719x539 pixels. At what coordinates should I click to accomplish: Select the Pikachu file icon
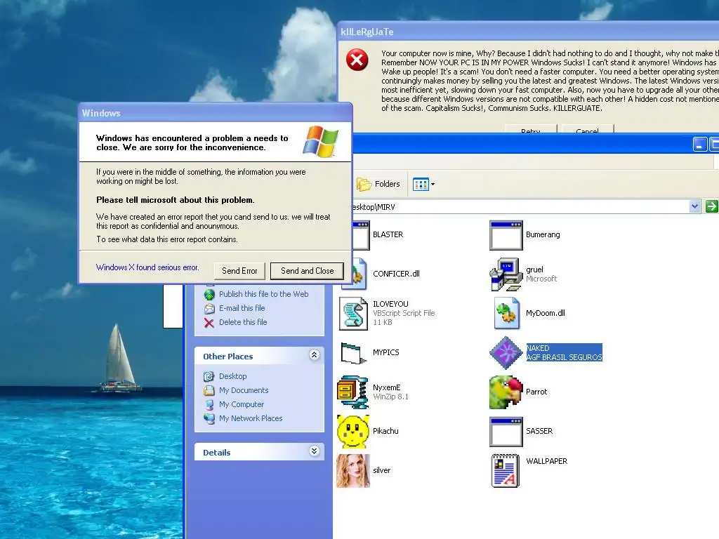tap(354, 432)
